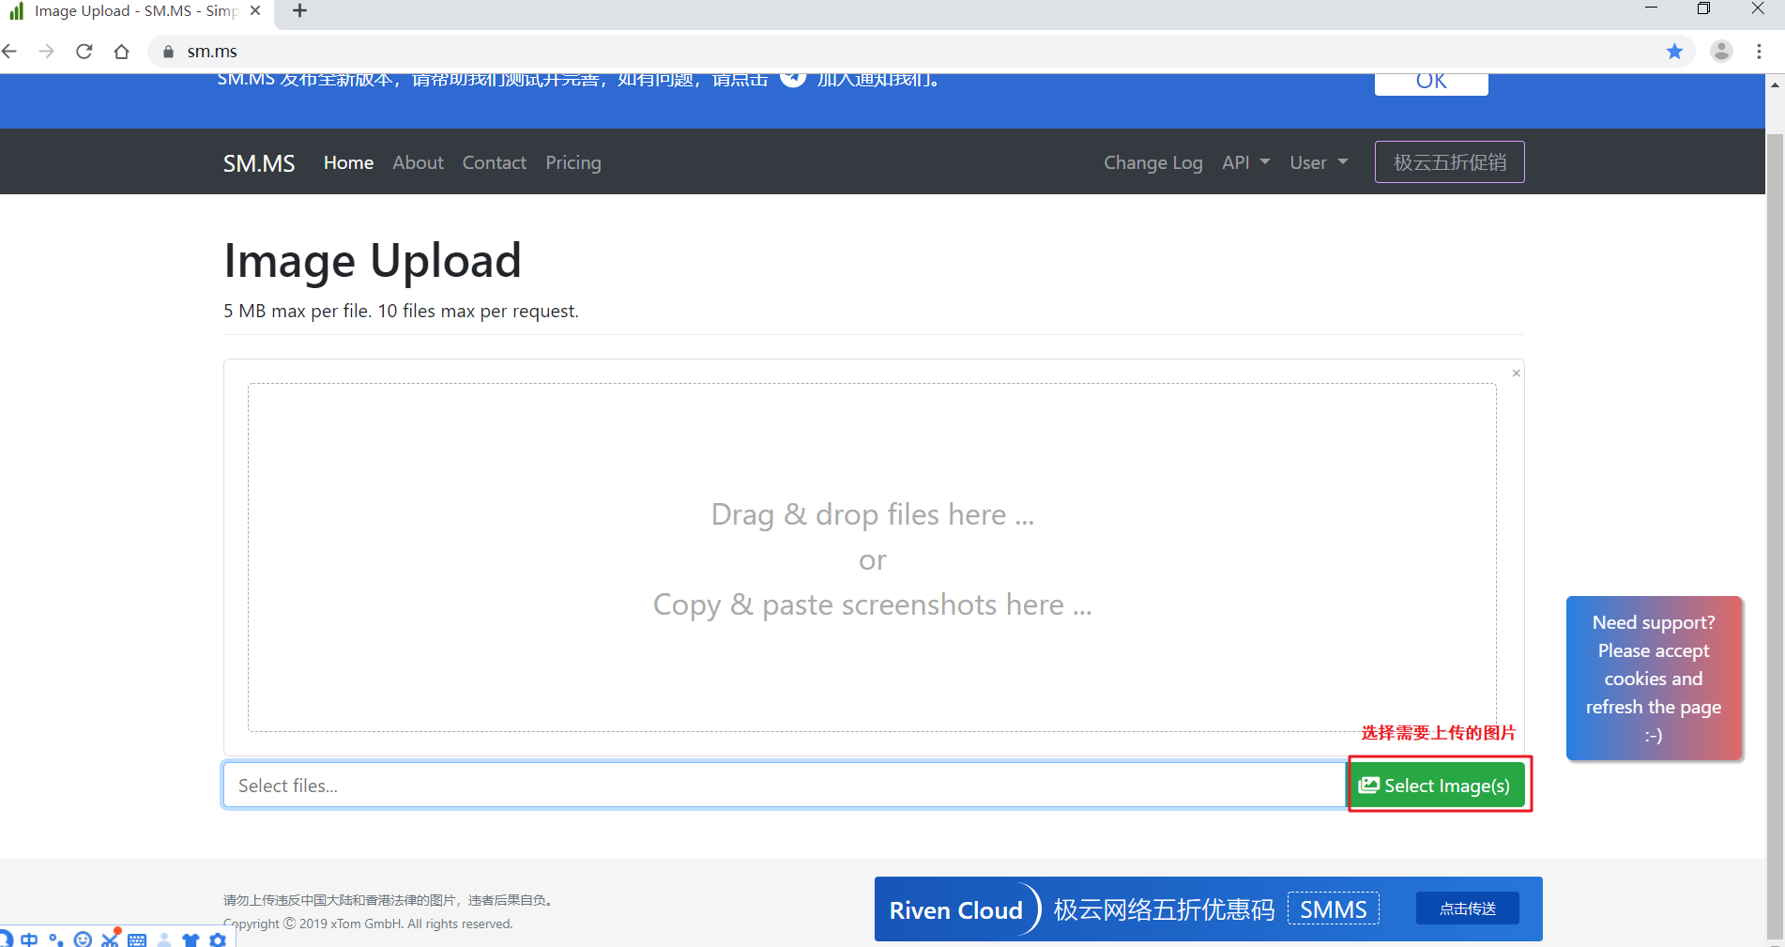Click the 5 MB max per file text
The width and height of the screenshot is (1785, 947).
[401, 311]
